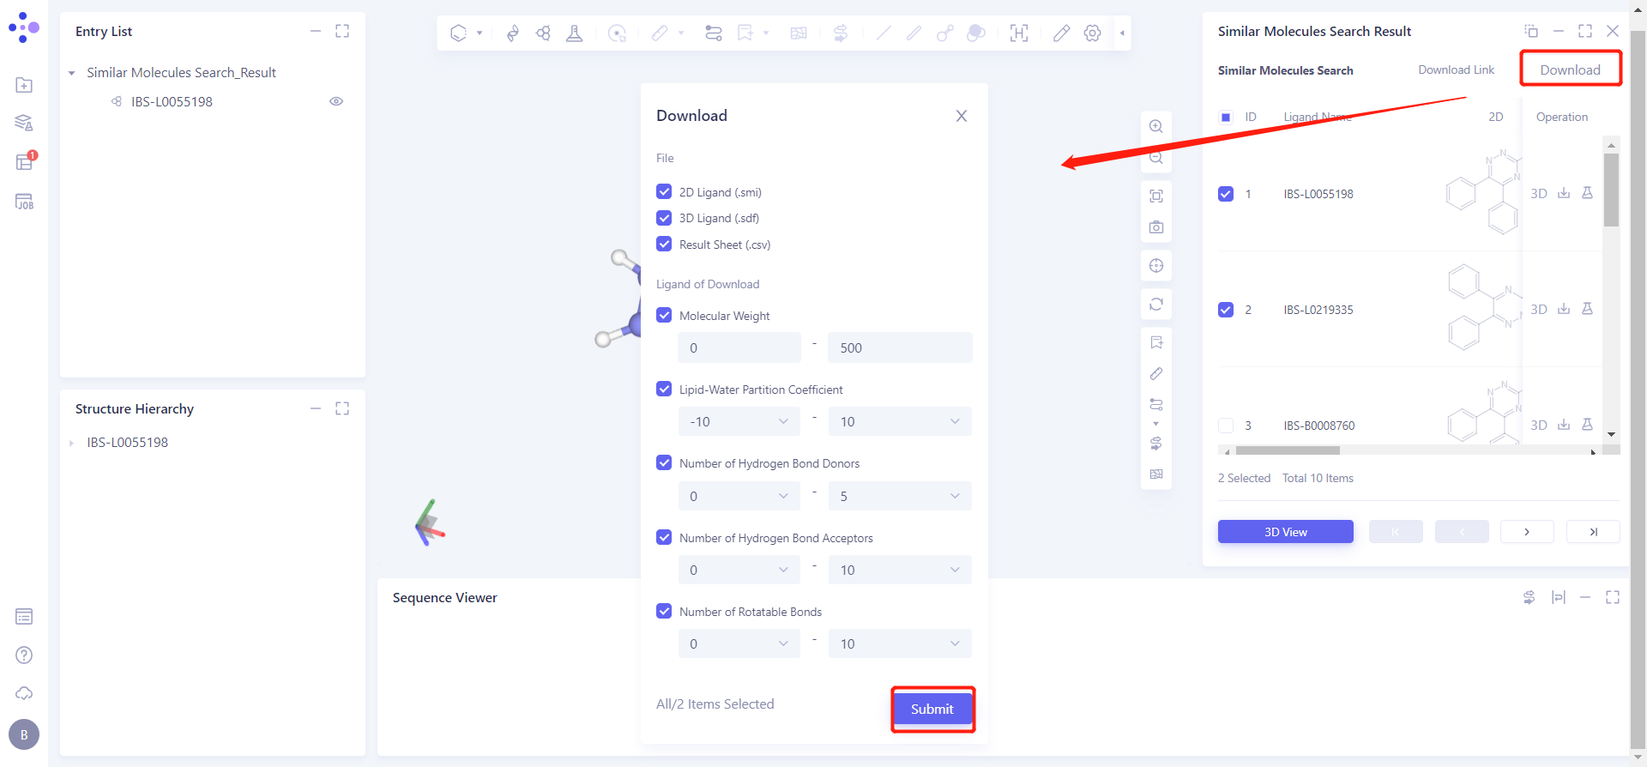Viewport: 1647px width, 767px height.
Task: Click the download icon for row IBS-L0219335
Action: pyautogui.click(x=1564, y=309)
